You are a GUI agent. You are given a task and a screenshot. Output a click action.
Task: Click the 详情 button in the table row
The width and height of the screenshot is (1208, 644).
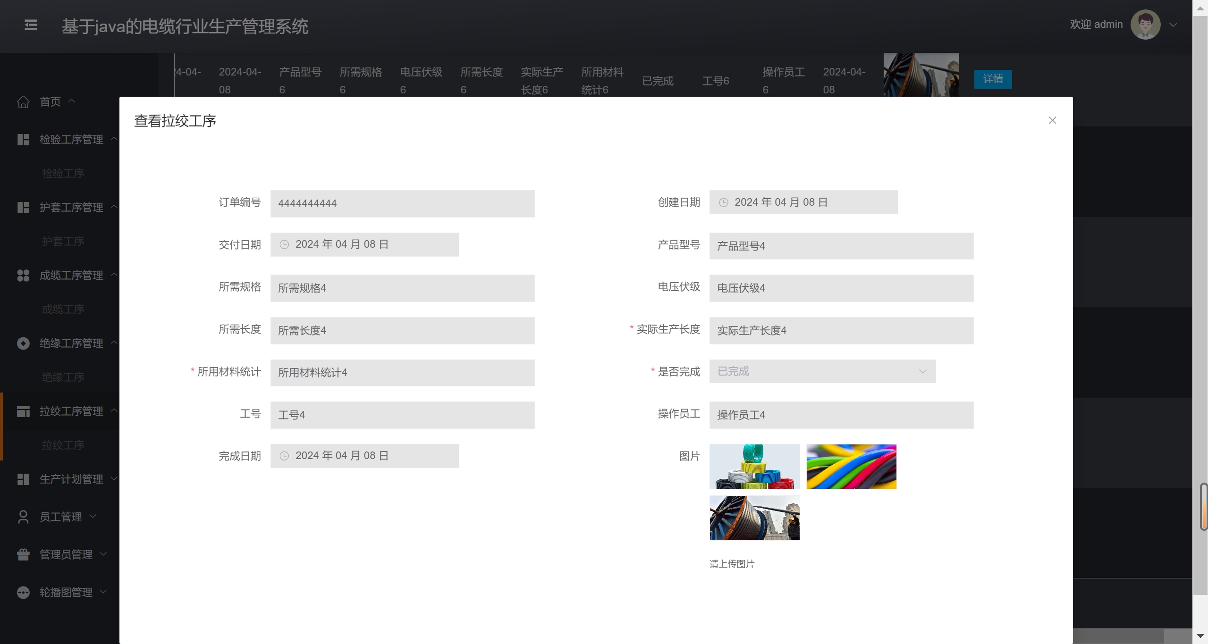click(993, 79)
